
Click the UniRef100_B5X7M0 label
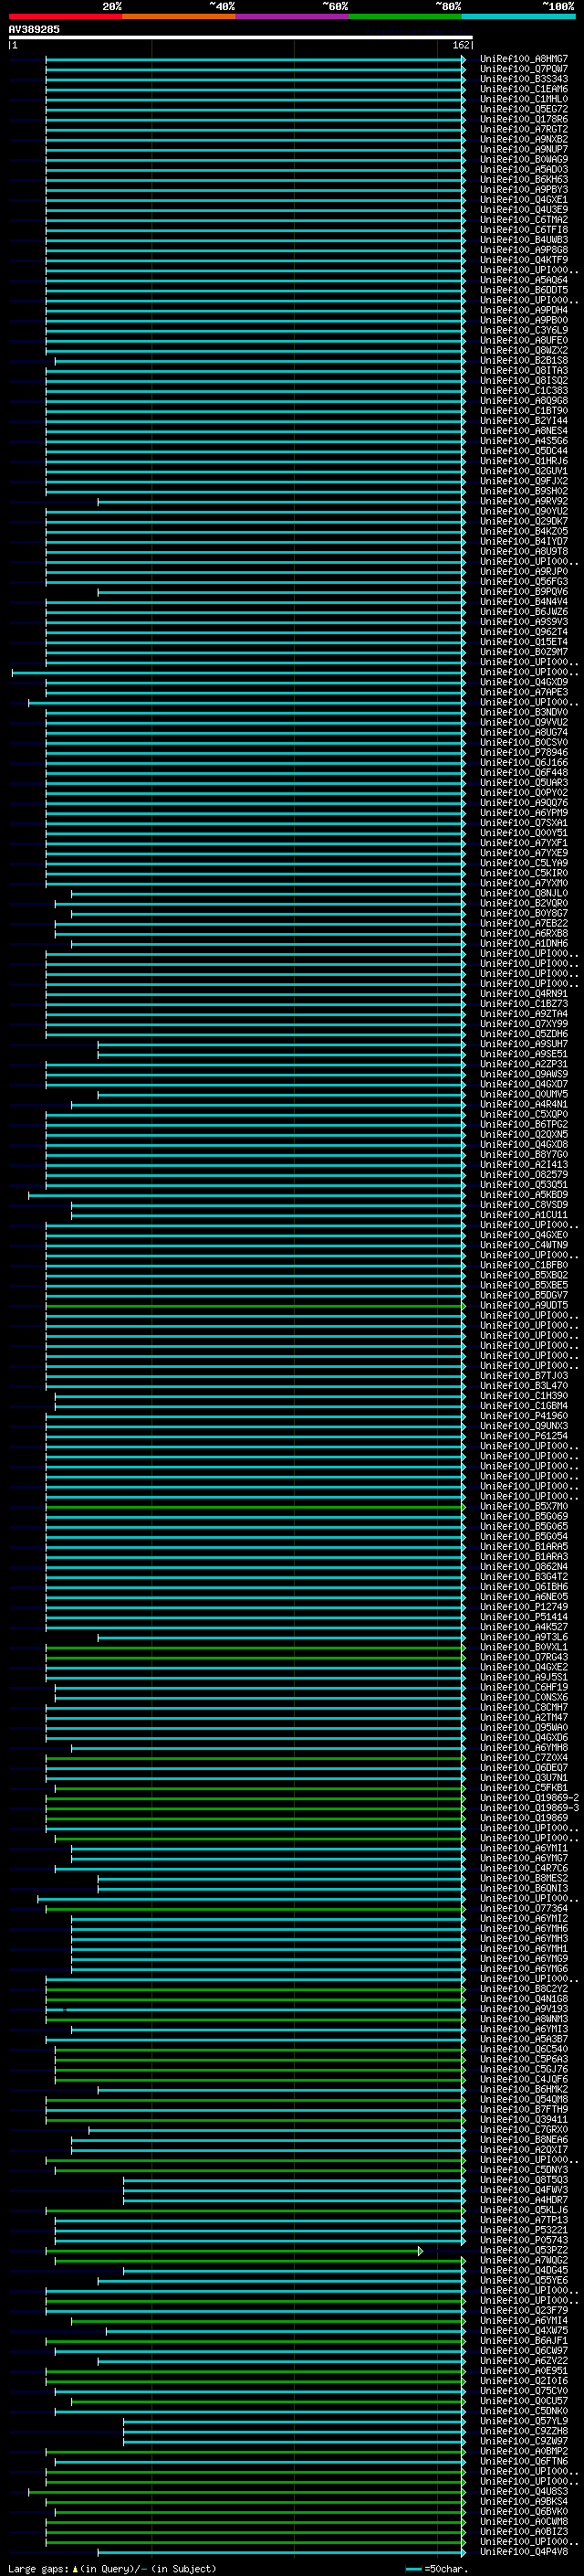click(x=524, y=1506)
